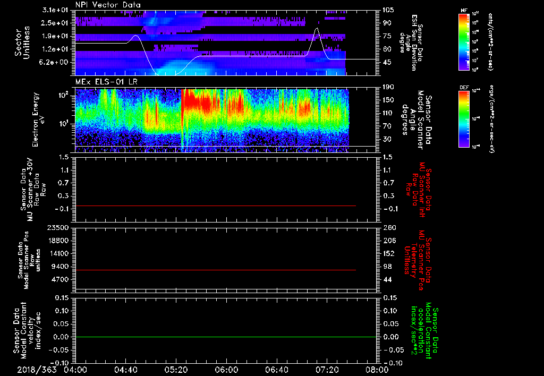Click the 'MU Scanner +30V Raw Data' axis title
This screenshot has height=376, width=544.
[32, 190]
